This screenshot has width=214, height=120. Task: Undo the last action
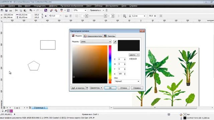pos(31,10)
